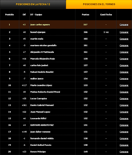The width and height of the screenshot is (132, 155).
Task: Open Comparar for Dante Gabriel Mamaní
Action: 124,105
